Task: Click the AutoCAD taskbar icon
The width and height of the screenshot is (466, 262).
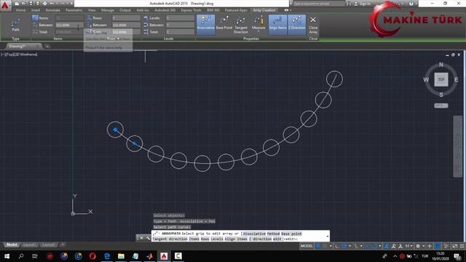Action: coord(164,256)
